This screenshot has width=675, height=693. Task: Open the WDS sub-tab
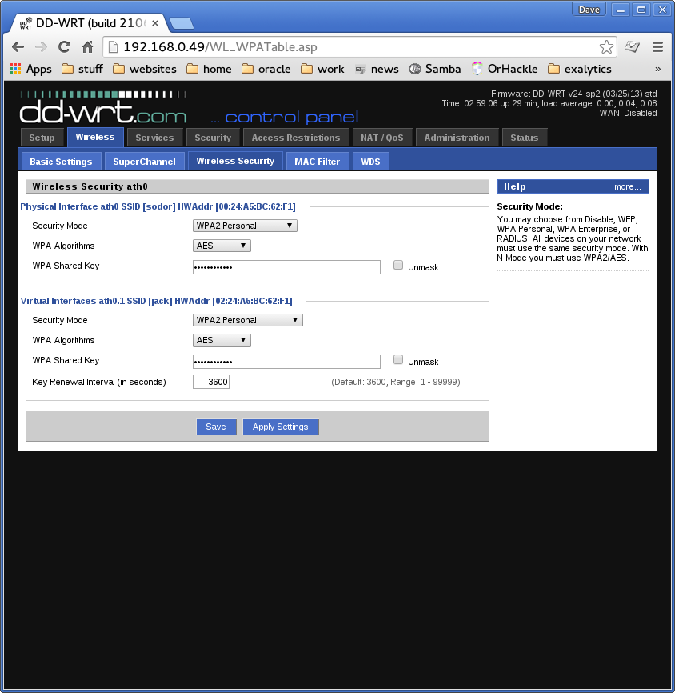[370, 162]
